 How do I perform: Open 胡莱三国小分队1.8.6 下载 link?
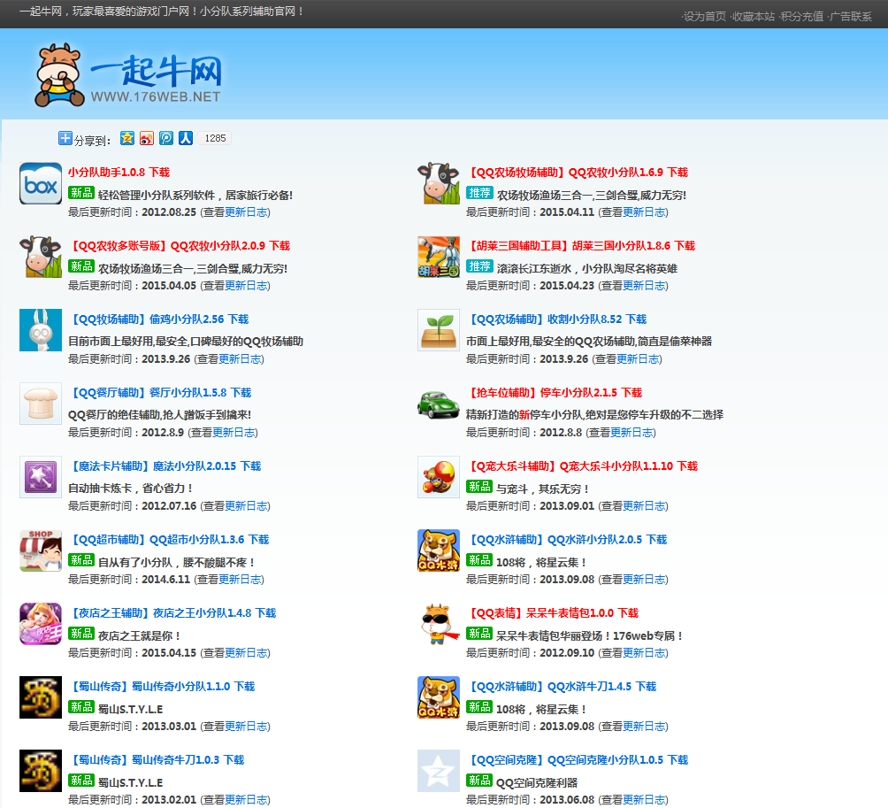tap(580, 246)
